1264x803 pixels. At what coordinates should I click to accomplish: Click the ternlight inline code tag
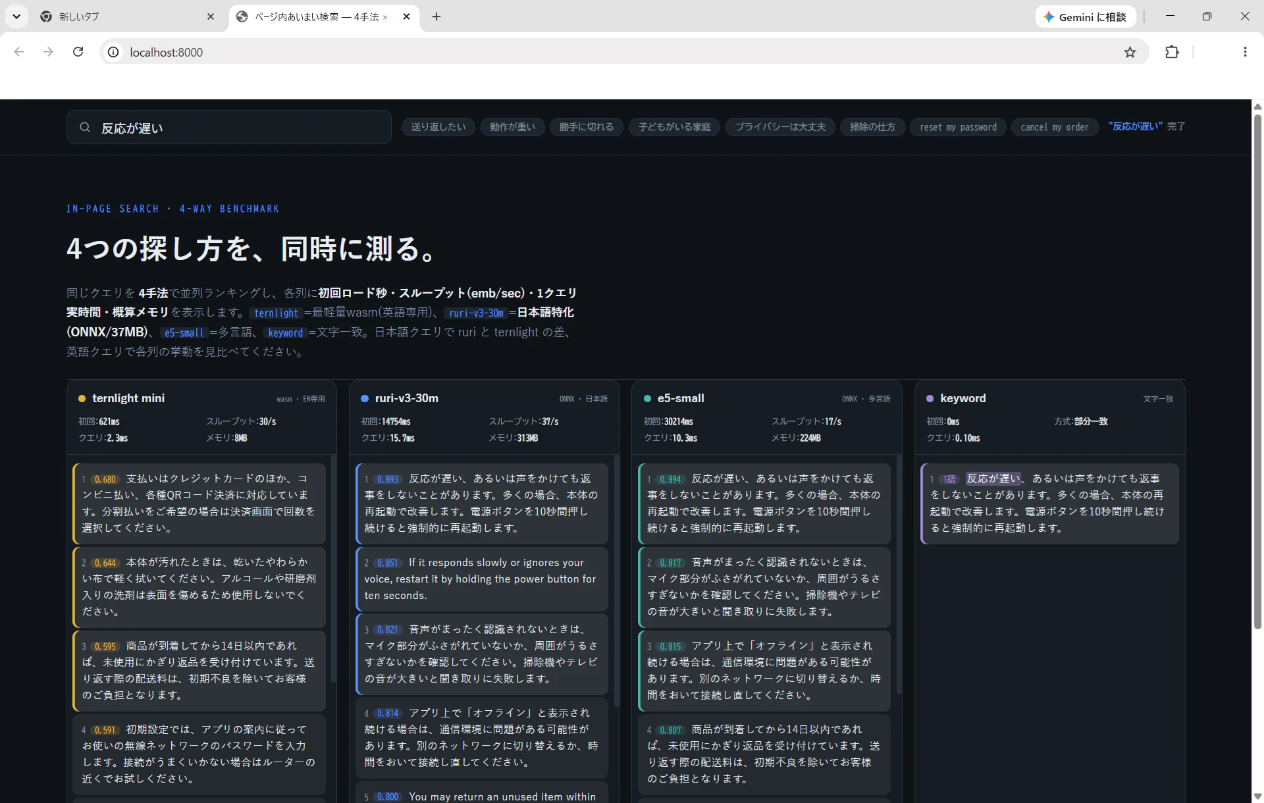(x=276, y=313)
